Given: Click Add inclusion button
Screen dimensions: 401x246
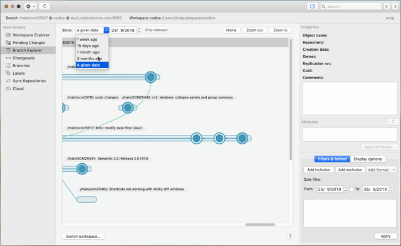Looking at the screenshot, I should point(319,169).
